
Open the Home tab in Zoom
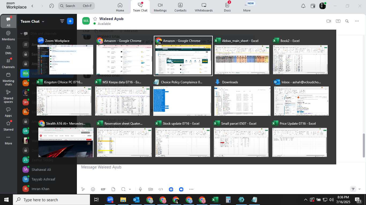[x=120, y=7]
